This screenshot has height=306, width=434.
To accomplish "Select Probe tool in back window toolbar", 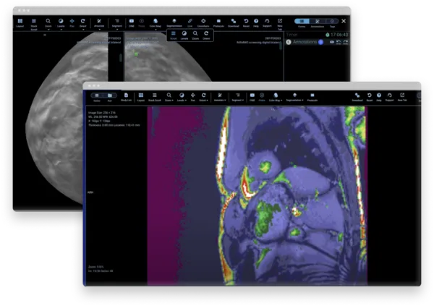I will pos(142,22).
